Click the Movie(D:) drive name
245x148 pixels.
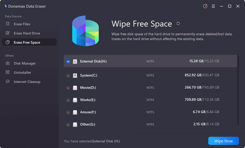pos(88,88)
